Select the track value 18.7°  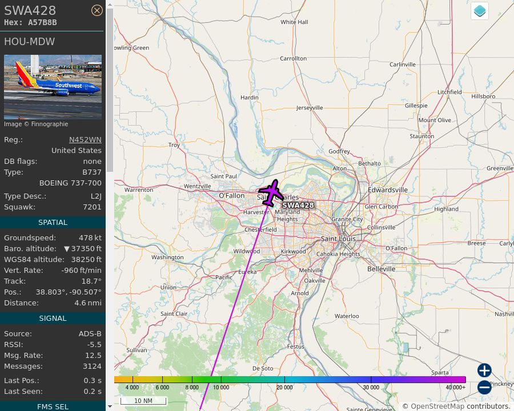(91, 281)
